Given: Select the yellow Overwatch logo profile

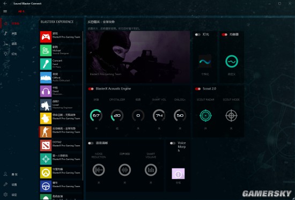Looking at the screenshot, I should [x=61, y=173].
